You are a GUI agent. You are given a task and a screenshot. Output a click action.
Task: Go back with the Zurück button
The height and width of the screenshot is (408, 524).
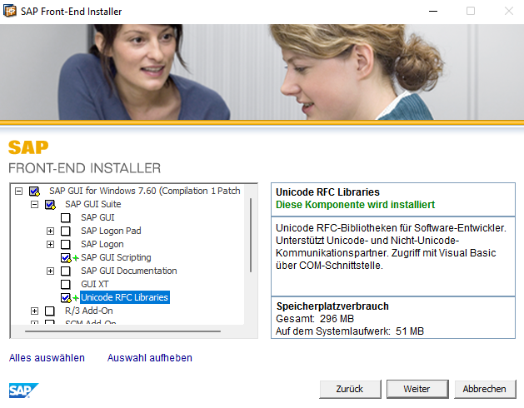click(x=350, y=389)
